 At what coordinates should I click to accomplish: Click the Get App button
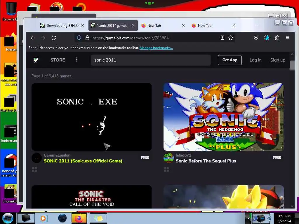(230, 60)
